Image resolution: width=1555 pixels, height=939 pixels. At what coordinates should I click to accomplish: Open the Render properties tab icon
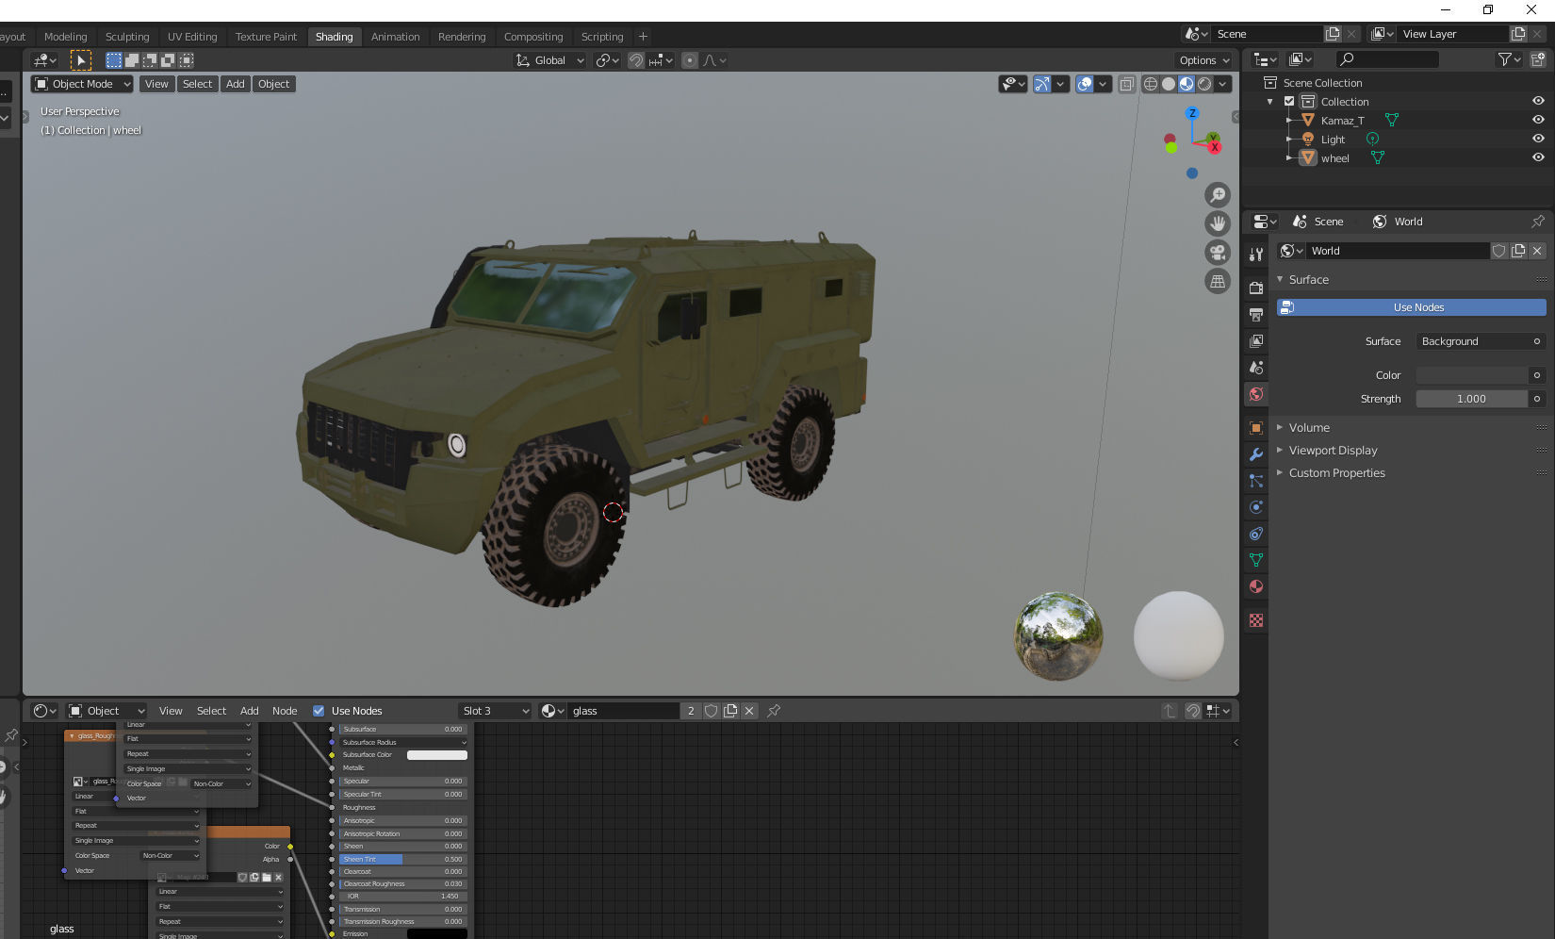[x=1256, y=288]
